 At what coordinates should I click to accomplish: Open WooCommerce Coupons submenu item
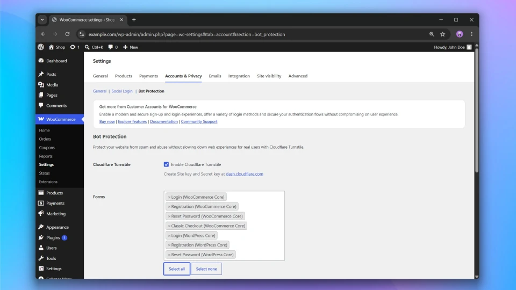pos(47,148)
